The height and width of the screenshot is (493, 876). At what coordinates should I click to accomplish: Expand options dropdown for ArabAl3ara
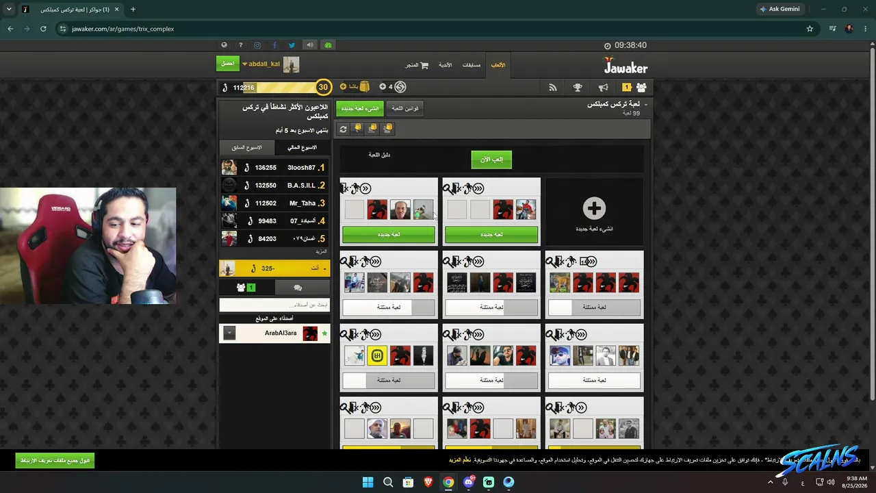coord(229,333)
